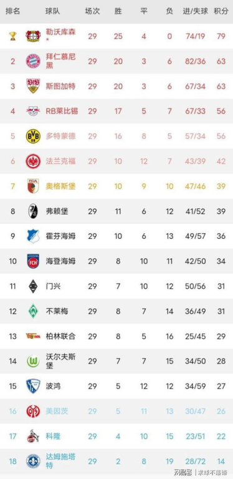The height and width of the screenshot is (479, 233).
Task: Click the VfL Wolfsburg green W logo
Action: pos(33,361)
